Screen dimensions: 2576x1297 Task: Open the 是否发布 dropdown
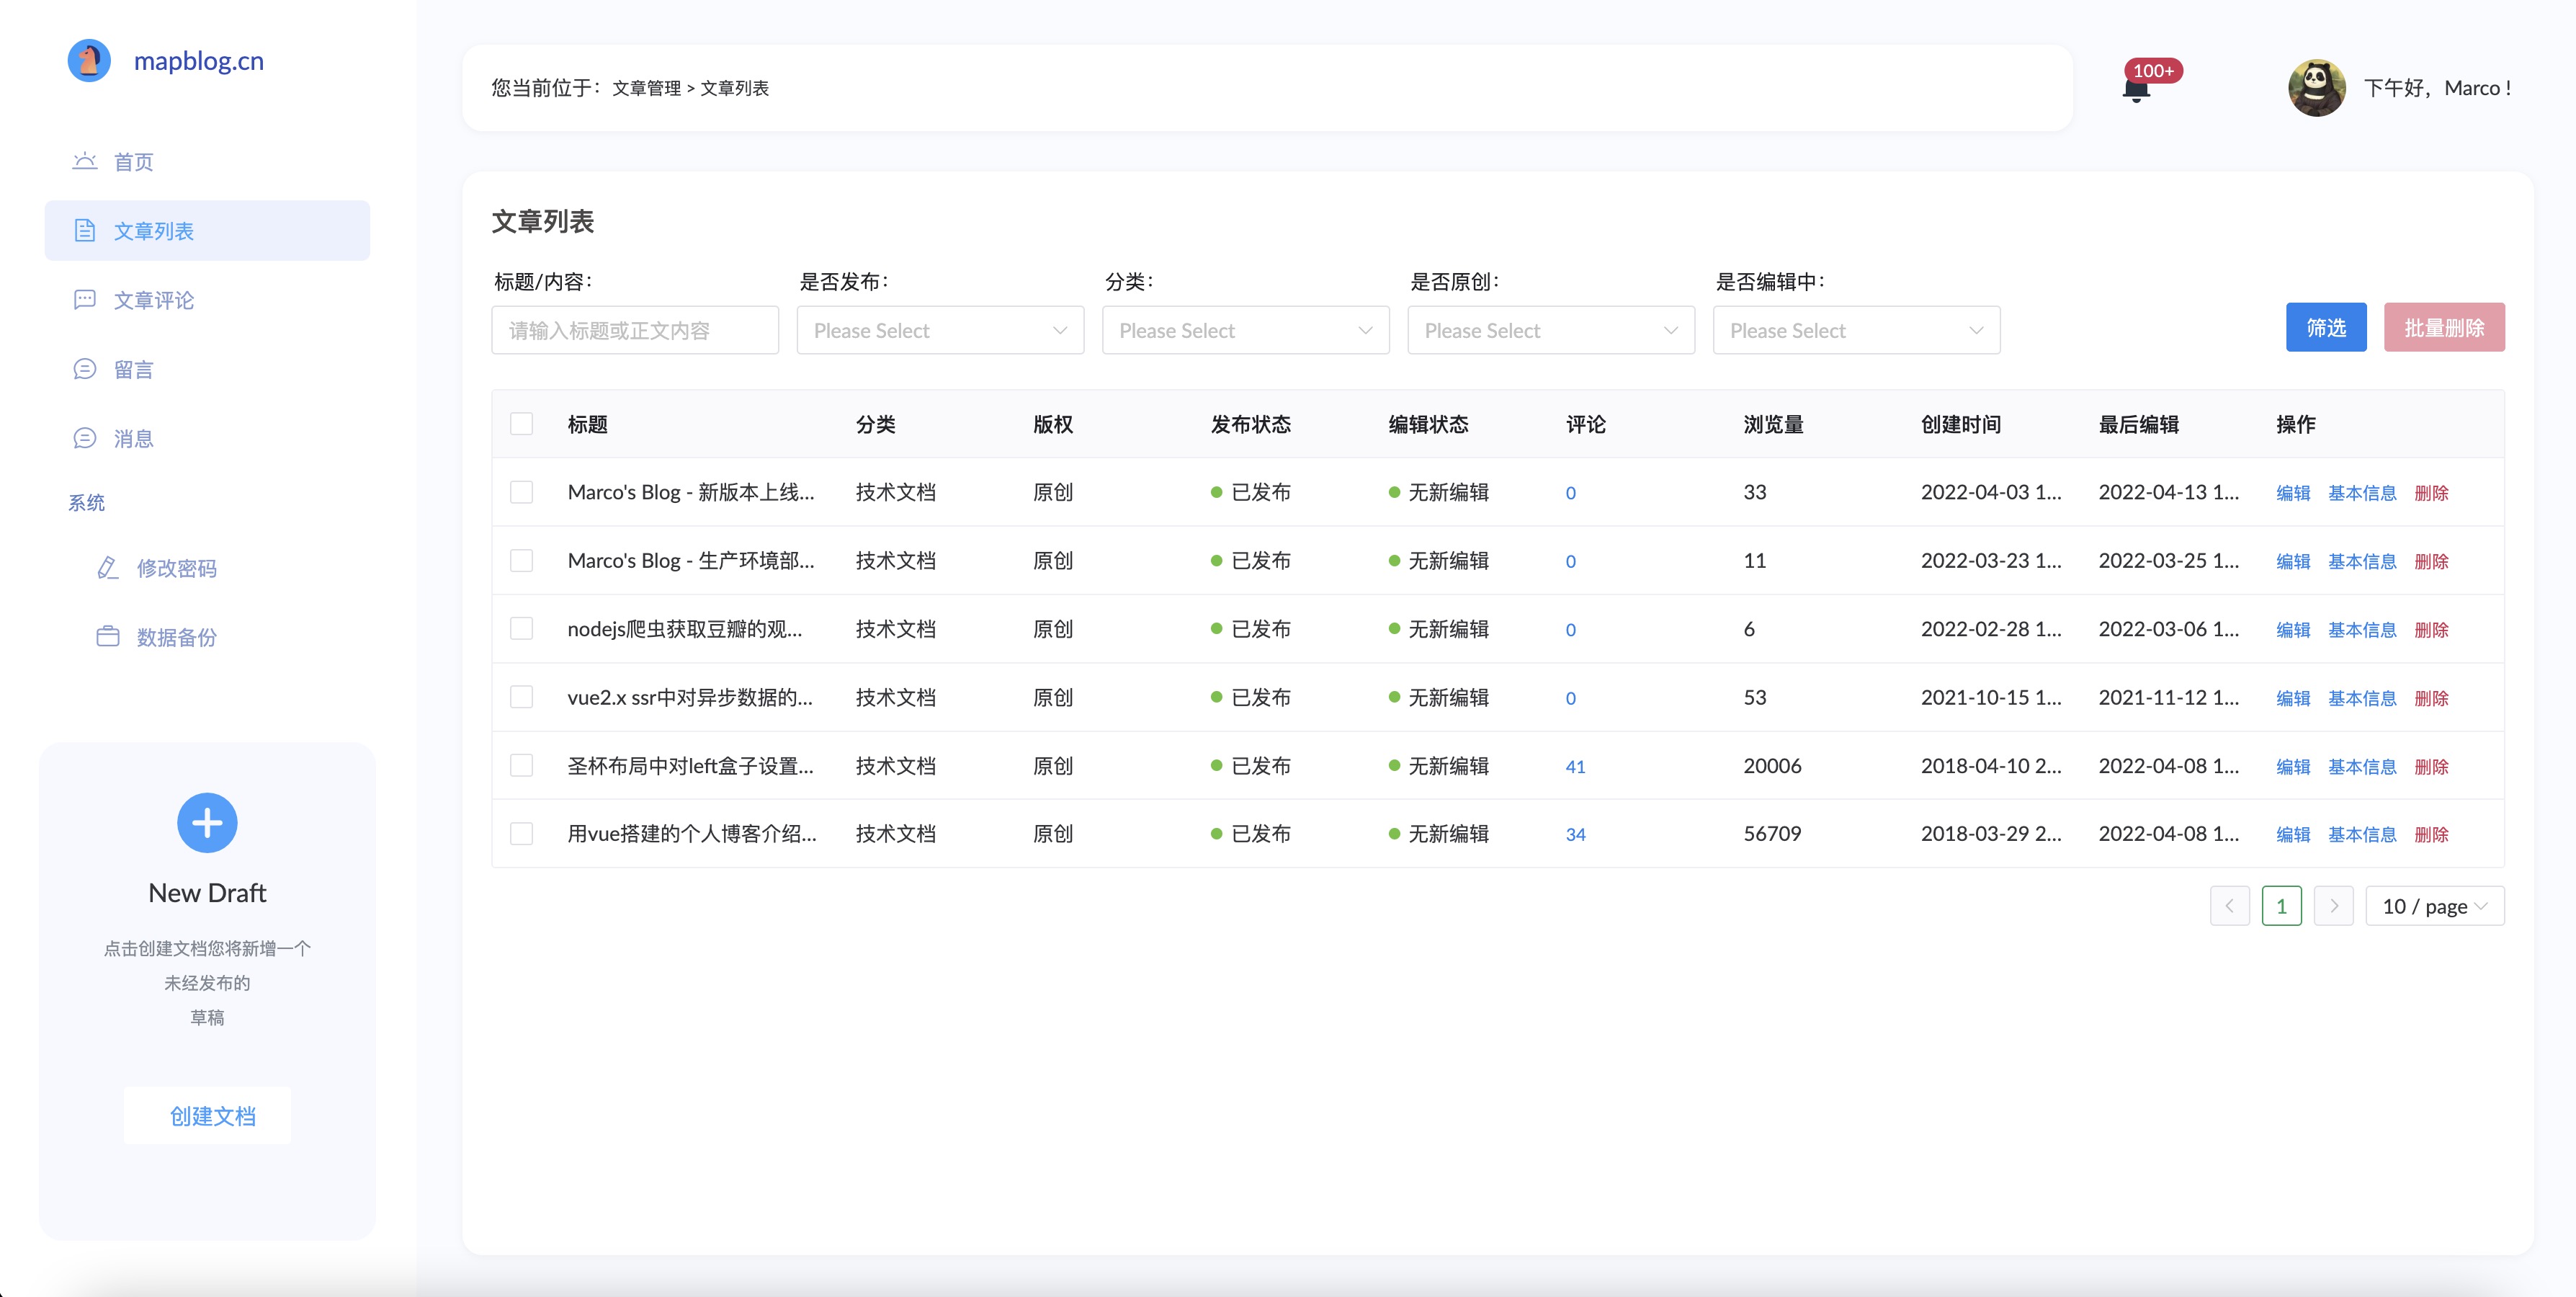coord(940,330)
